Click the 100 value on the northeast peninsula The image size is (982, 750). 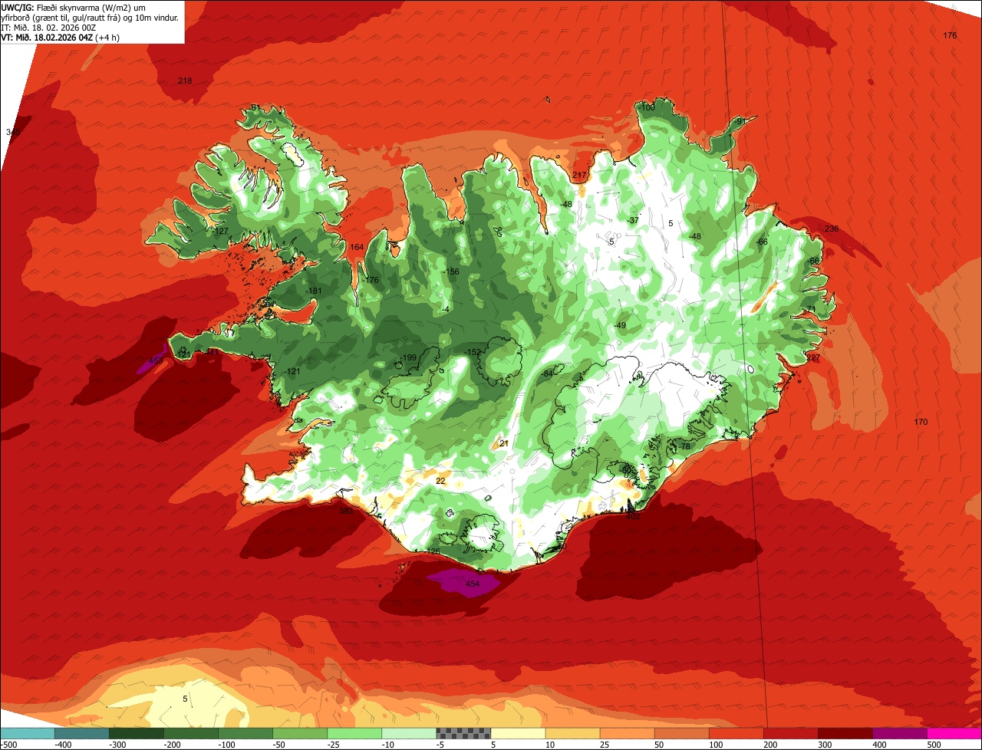point(648,108)
